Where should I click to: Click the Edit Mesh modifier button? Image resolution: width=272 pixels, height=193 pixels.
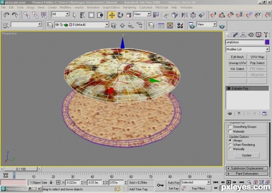point(237,57)
